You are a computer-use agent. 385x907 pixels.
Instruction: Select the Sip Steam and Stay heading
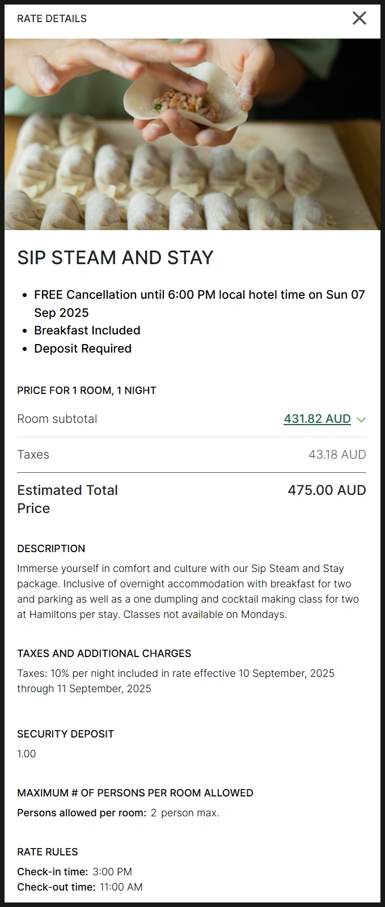click(x=115, y=258)
